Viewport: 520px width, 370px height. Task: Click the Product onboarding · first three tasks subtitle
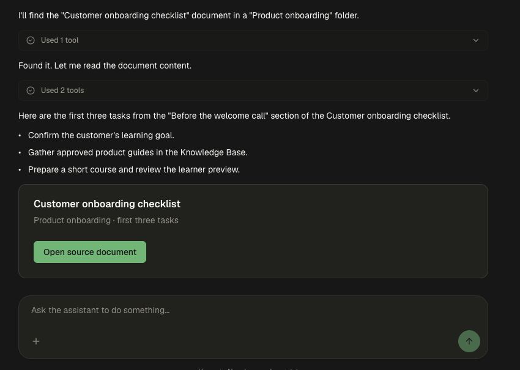[x=106, y=221]
